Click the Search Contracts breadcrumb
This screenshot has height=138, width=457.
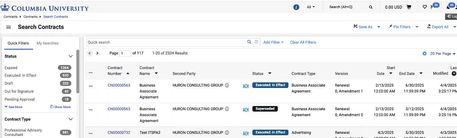point(55,17)
